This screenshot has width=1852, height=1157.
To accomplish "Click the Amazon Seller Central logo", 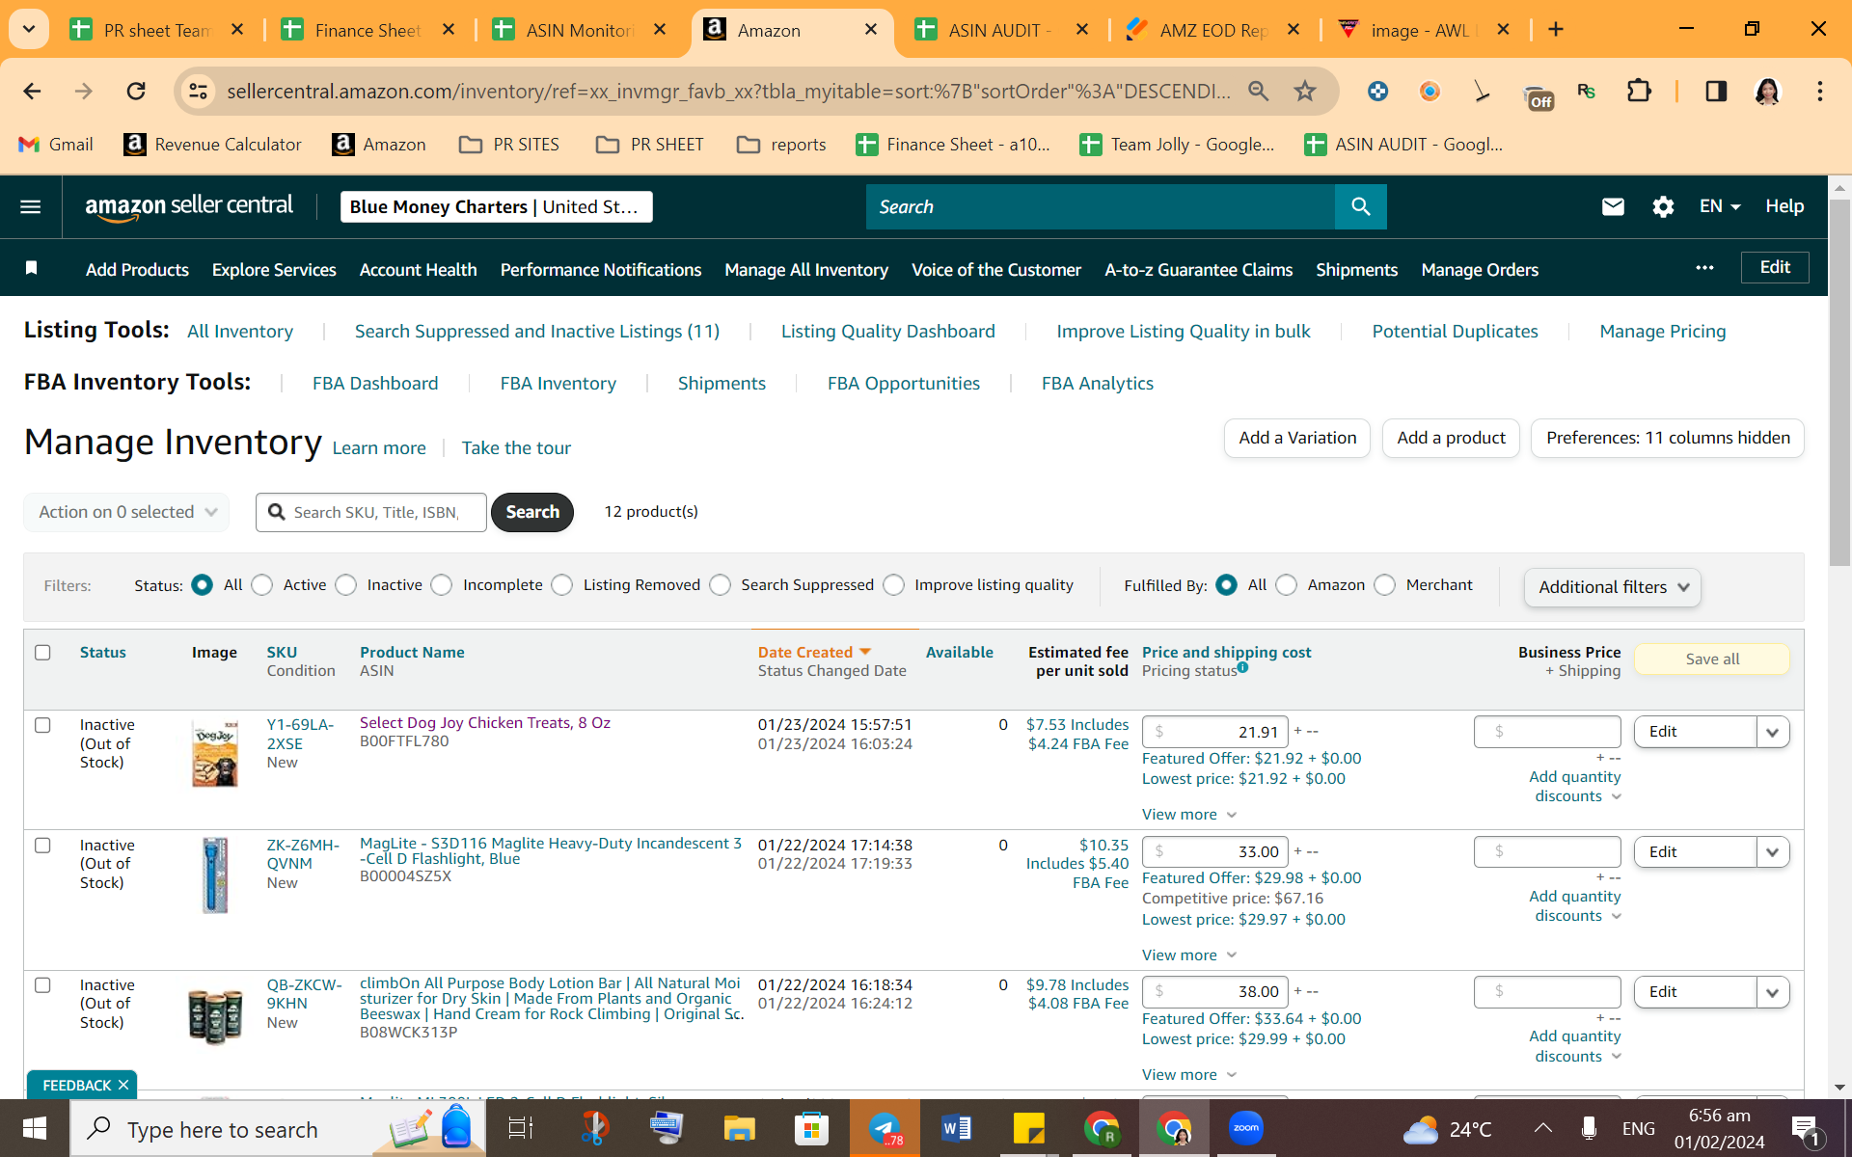I will point(189,206).
